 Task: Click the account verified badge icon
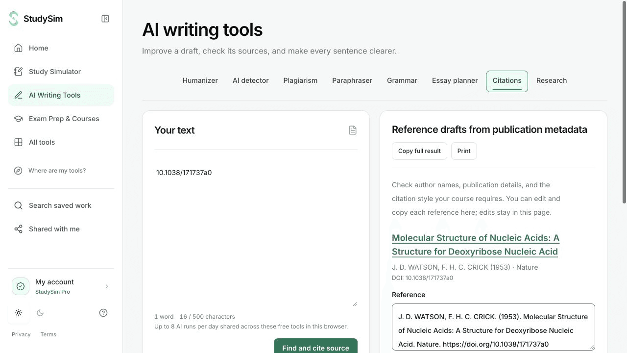[21, 286]
